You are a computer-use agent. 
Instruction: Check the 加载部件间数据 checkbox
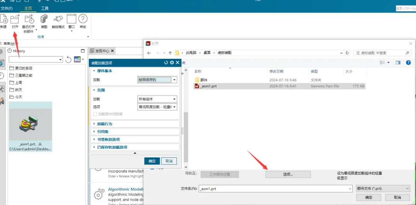tap(95, 114)
